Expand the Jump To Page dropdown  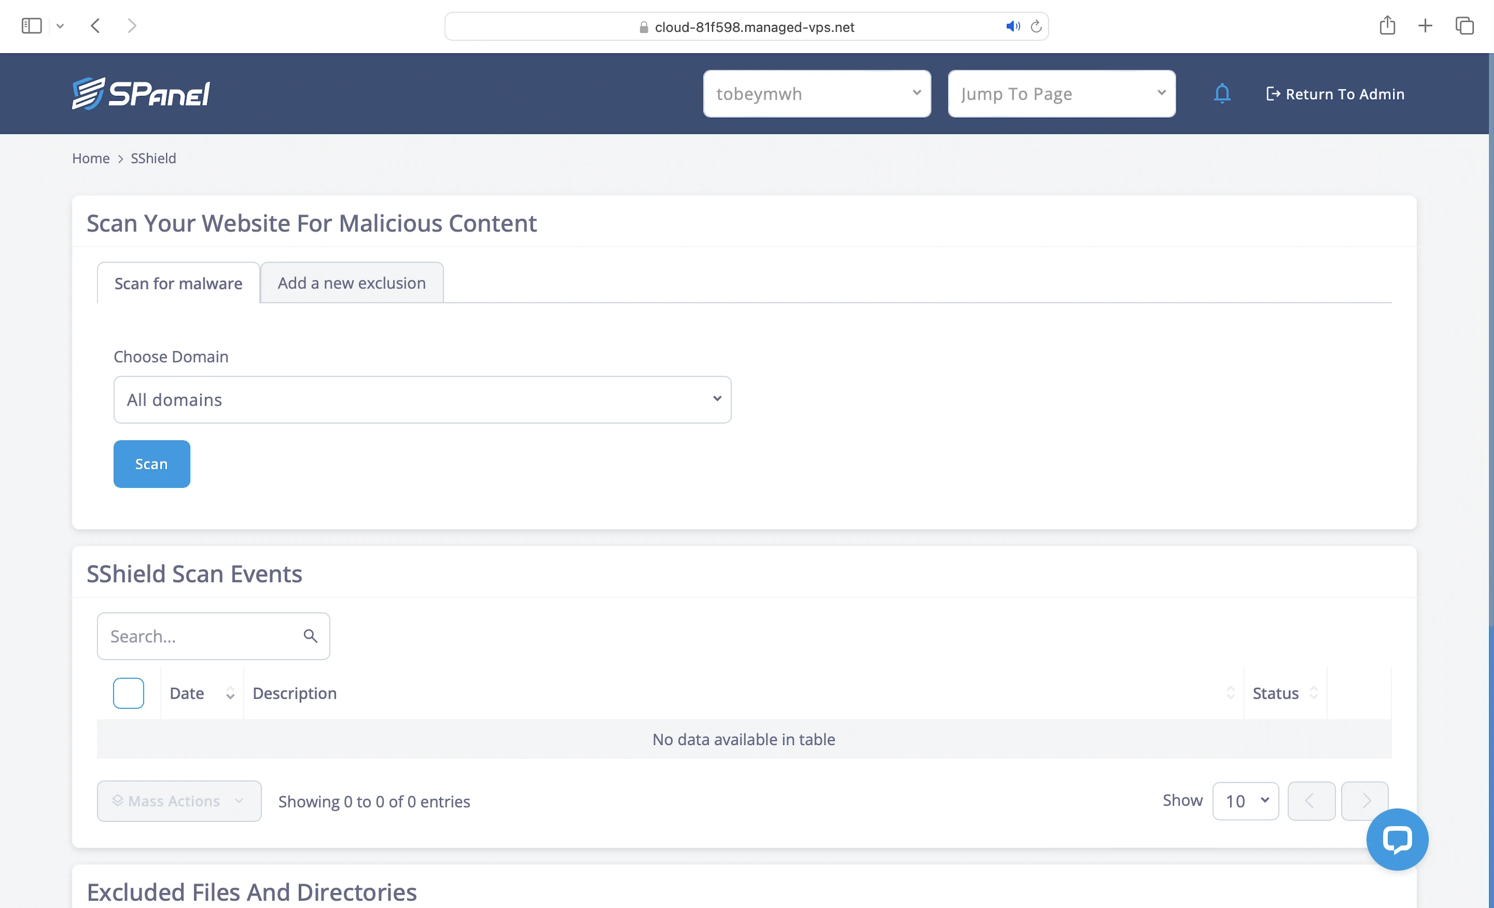(1061, 94)
